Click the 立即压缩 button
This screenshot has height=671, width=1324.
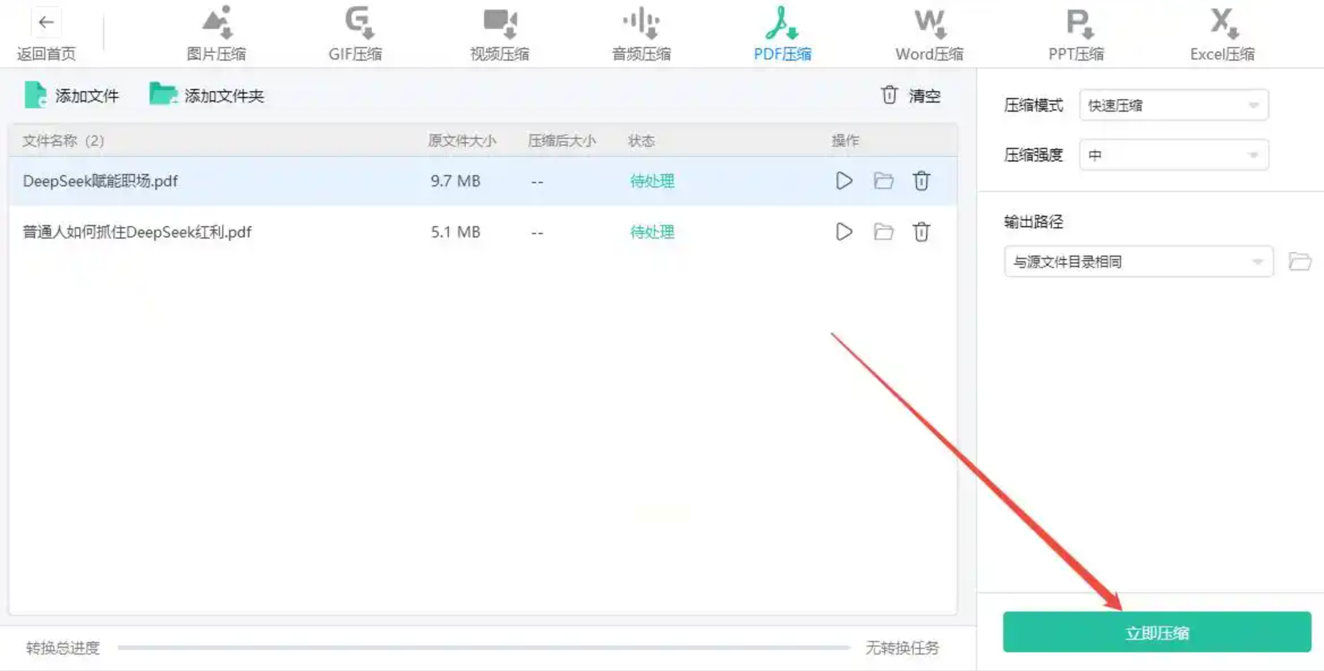[1156, 632]
